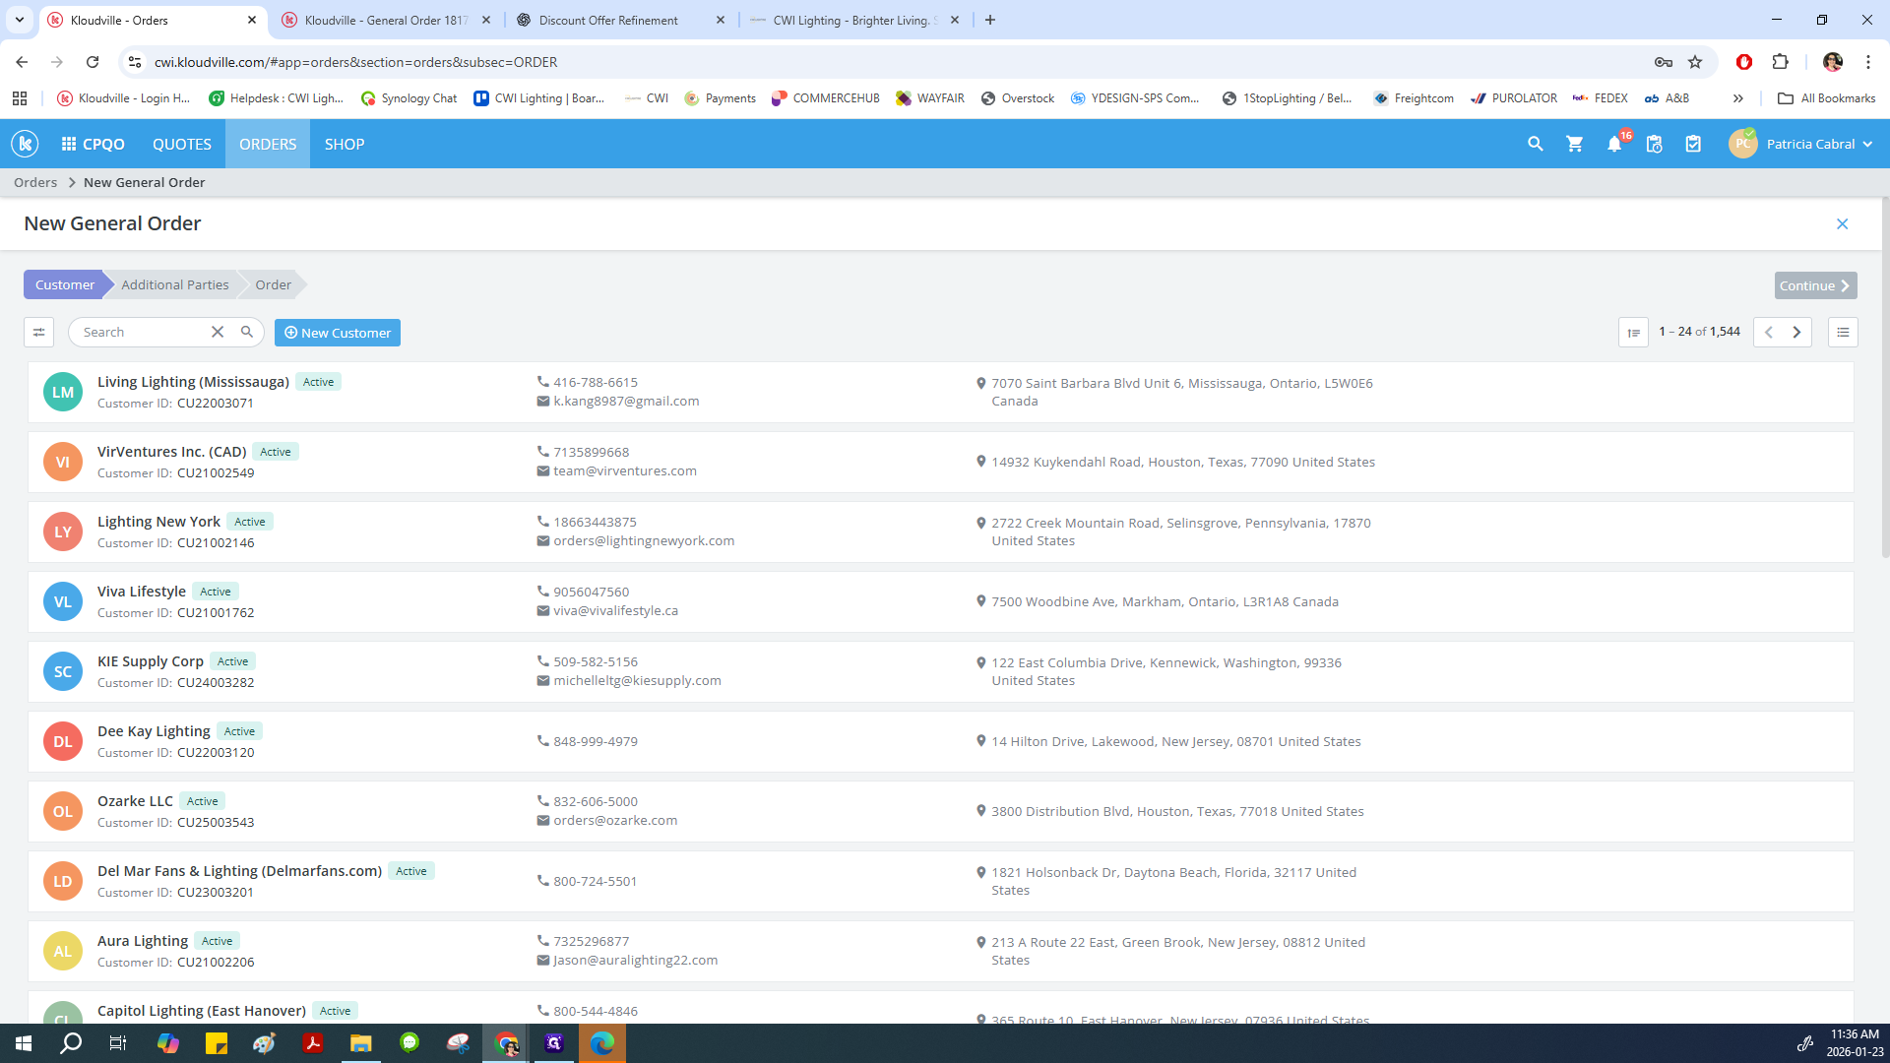This screenshot has height=1063, width=1890.
Task: Open the clipboard checkmark tasks icon
Action: click(1693, 144)
